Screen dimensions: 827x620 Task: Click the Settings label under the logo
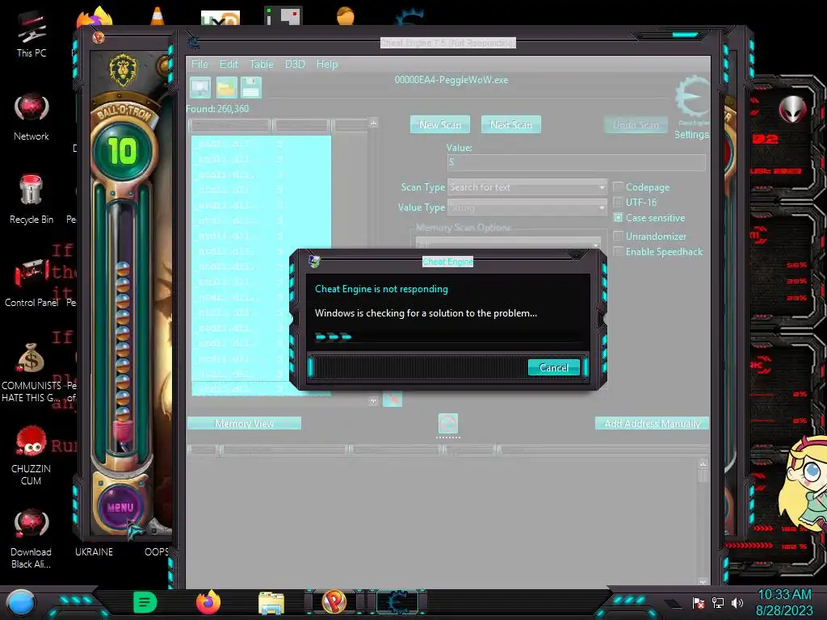(x=691, y=135)
